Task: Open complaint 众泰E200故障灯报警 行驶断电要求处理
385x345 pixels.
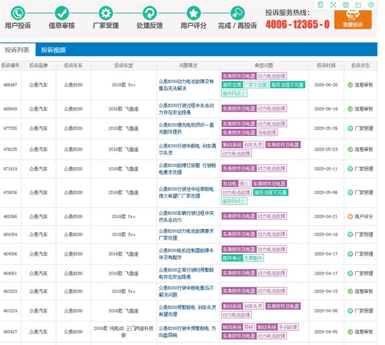Action: click(188, 169)
